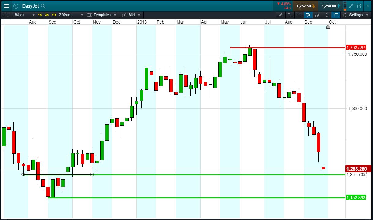
Task: Open the Templates dropdown
Action: pos(102,15)
